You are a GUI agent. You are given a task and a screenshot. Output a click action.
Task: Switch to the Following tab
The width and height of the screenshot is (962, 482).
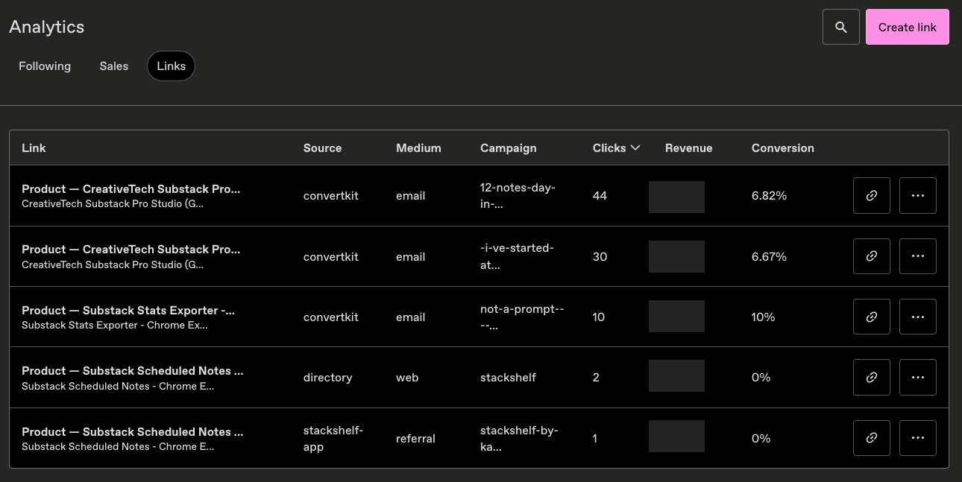pos(45,66)
